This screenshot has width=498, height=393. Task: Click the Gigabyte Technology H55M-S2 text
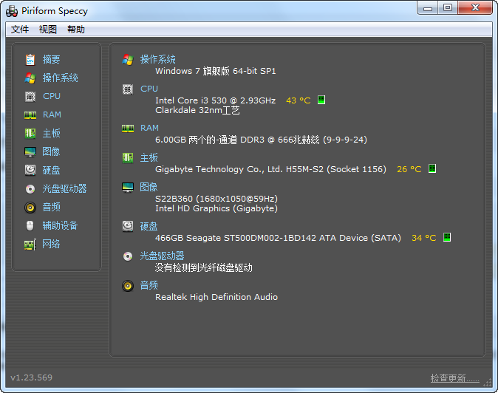[x=270, y=169]
